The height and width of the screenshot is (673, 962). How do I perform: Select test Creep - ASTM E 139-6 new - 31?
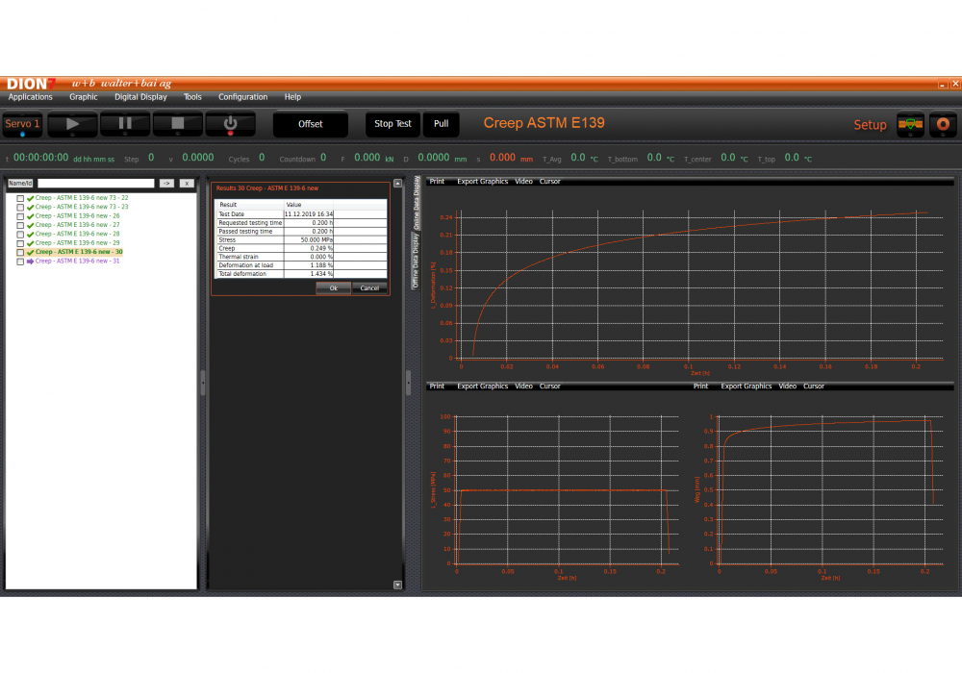tap(77, 262)
